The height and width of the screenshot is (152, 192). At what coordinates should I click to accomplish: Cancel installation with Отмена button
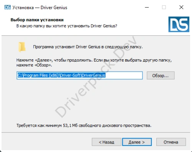coord(171,142)
